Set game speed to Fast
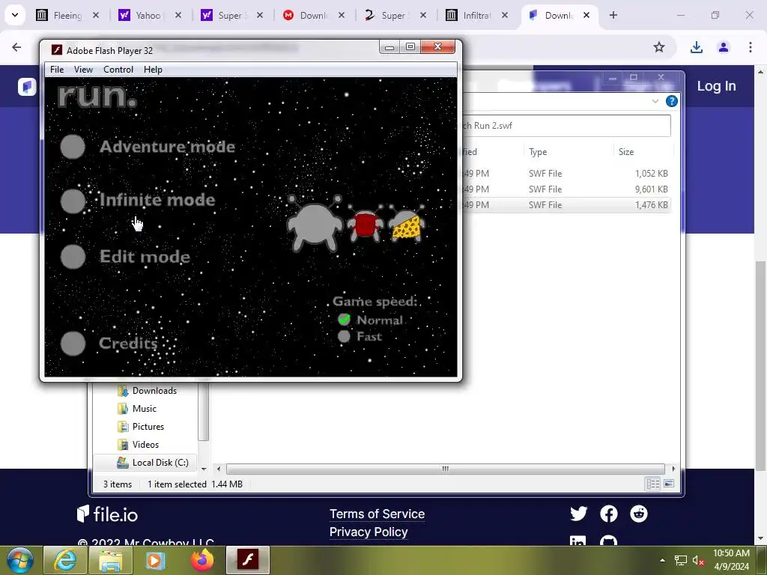The height and width of the screenshot is (575, 767). click(x=344, y=336)
